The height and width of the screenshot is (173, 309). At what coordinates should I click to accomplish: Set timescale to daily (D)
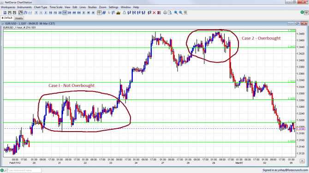pyautogui.click(x=84, y=12)
